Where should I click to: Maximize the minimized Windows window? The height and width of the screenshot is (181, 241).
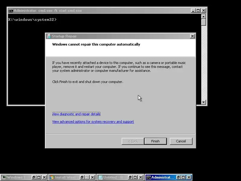click(x=39, y=177)
